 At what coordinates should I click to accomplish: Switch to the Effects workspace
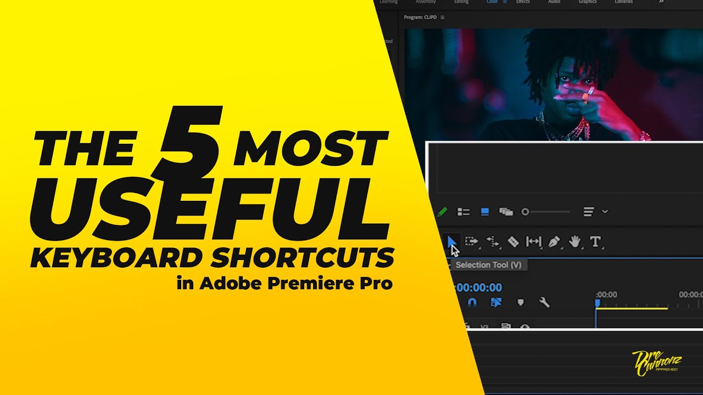pos(523,2)
